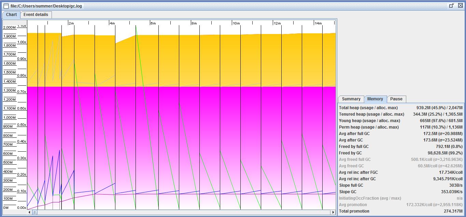Select the Total heap row value
This screenshot has height=217, width=466.
(439, 108)
